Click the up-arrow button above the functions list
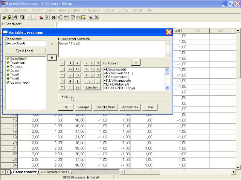Image resolution: width=241 pixels, height=180 pixels. coord(136,62)
